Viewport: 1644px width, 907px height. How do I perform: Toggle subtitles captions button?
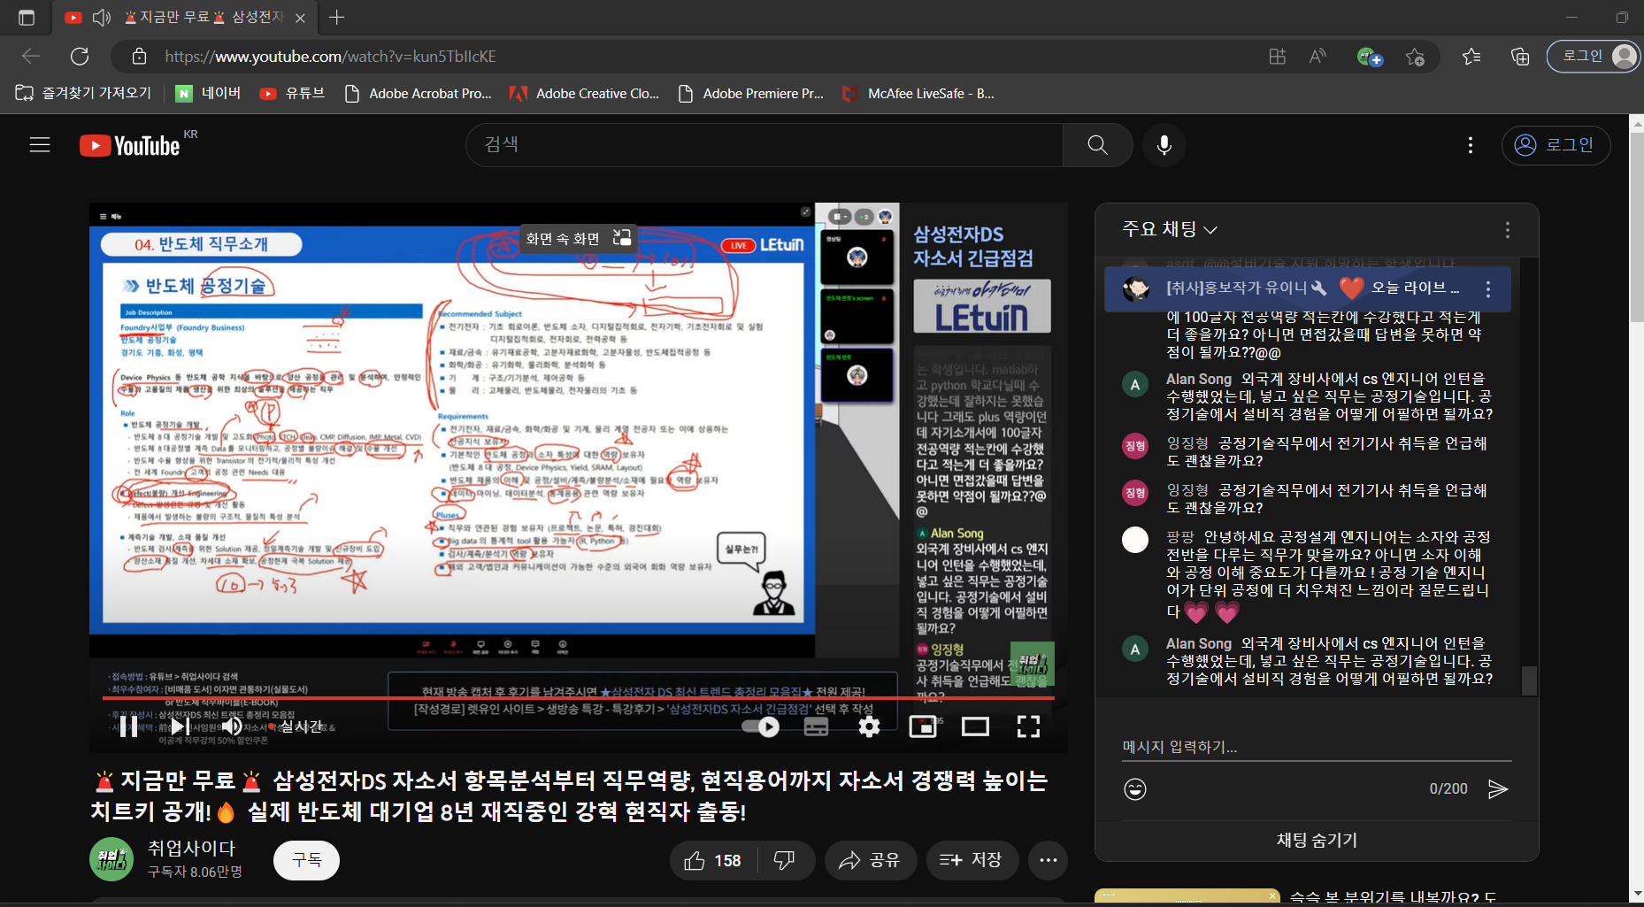coord(816,727)
